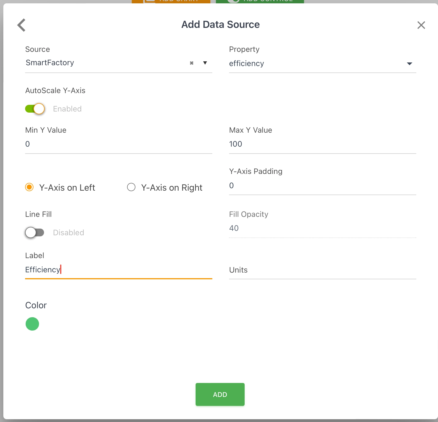The image size is (438, 422).
Task: Toggle the AutoScale Y-Axis switch
Action: [x=35, y=109]
